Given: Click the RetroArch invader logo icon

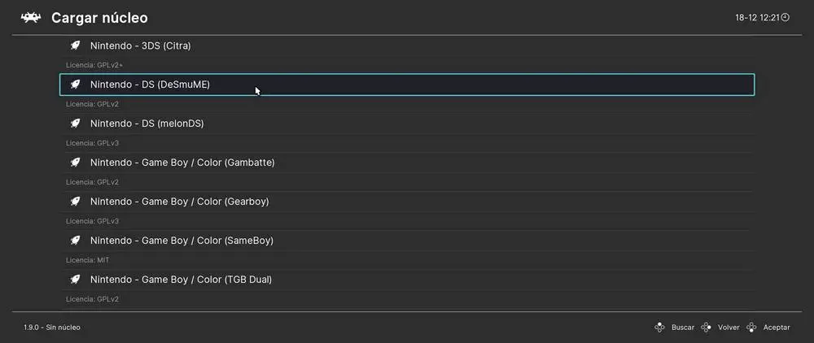Looking at the screenshot, I should point(31,17).
